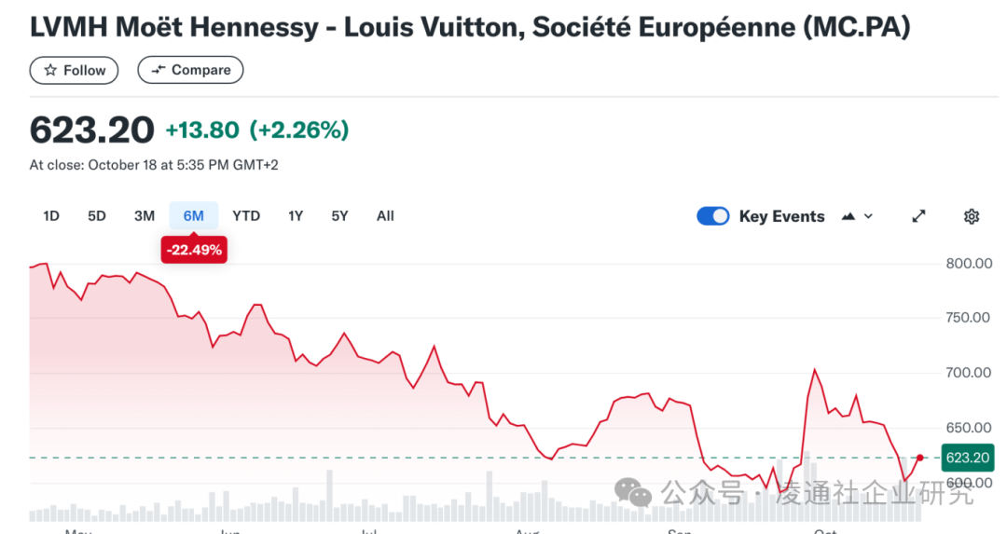Switch to the 5Y range
This screenshot has width=1007, height=534.
point(339,216)
